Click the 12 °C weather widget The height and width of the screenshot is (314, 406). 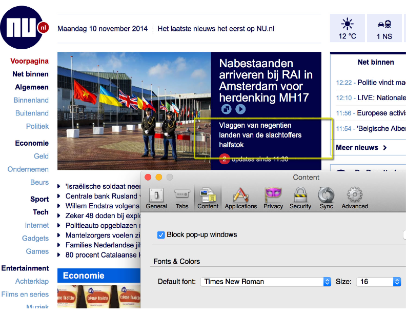click(348, 29)
